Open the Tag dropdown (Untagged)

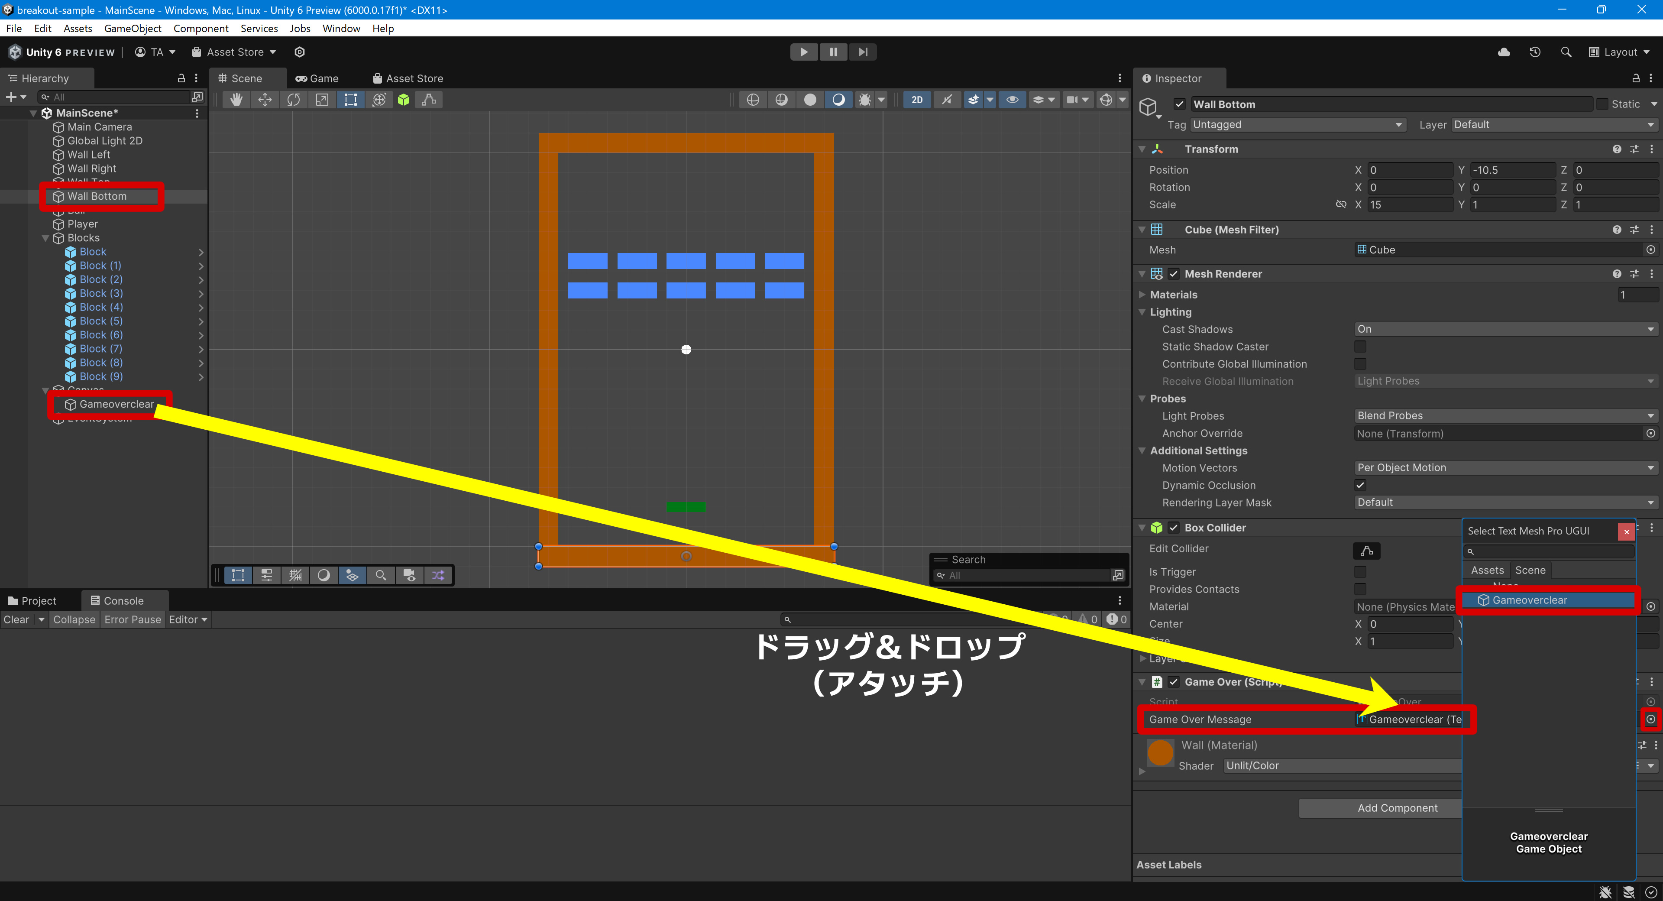pyautogui.click(x=1297, y=125)
